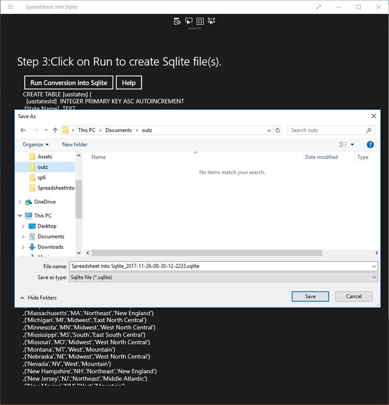Expand the Desktop tree node
The image size is (389, 405).
coord(23,226)
